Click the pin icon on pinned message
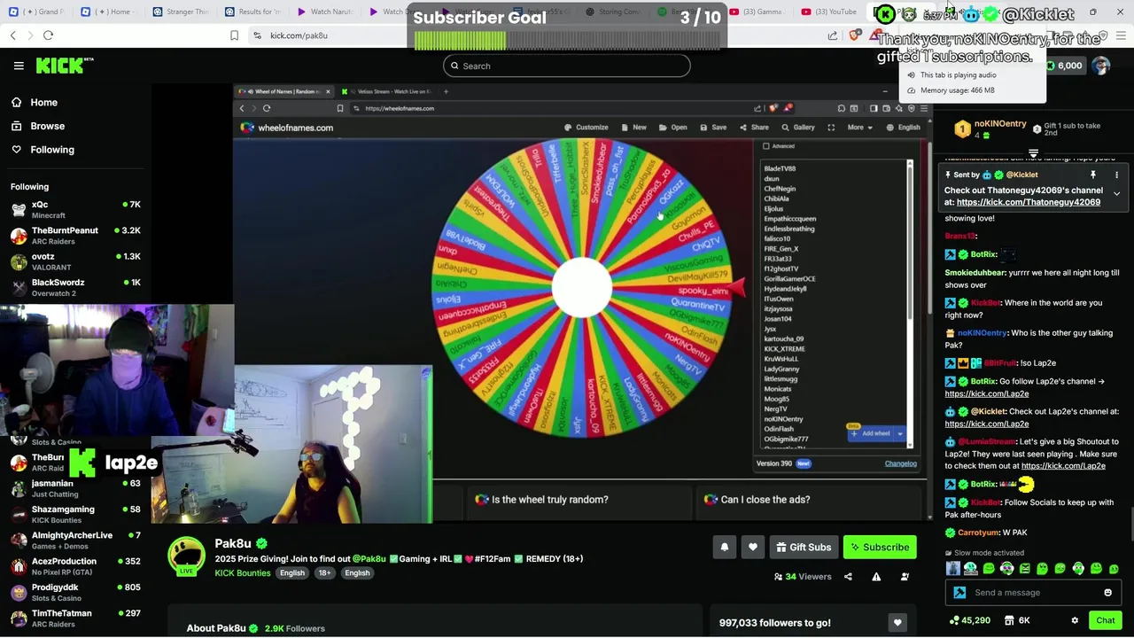 [1093, 175]
